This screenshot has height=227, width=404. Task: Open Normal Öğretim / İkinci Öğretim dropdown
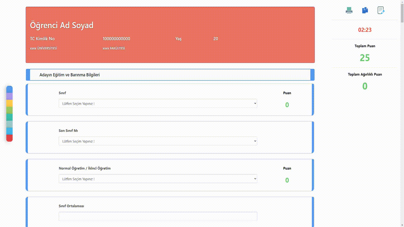tap(158, 179)
